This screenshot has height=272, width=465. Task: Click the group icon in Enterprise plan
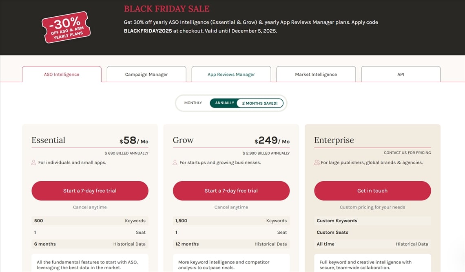tap(317, 162)
